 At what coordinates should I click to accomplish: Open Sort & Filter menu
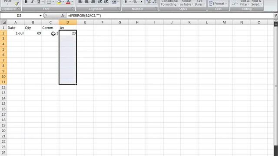coord(245,3)
